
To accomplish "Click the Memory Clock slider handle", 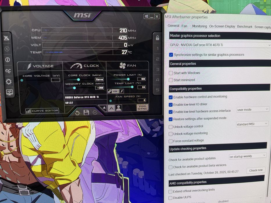I will [74, 88].
